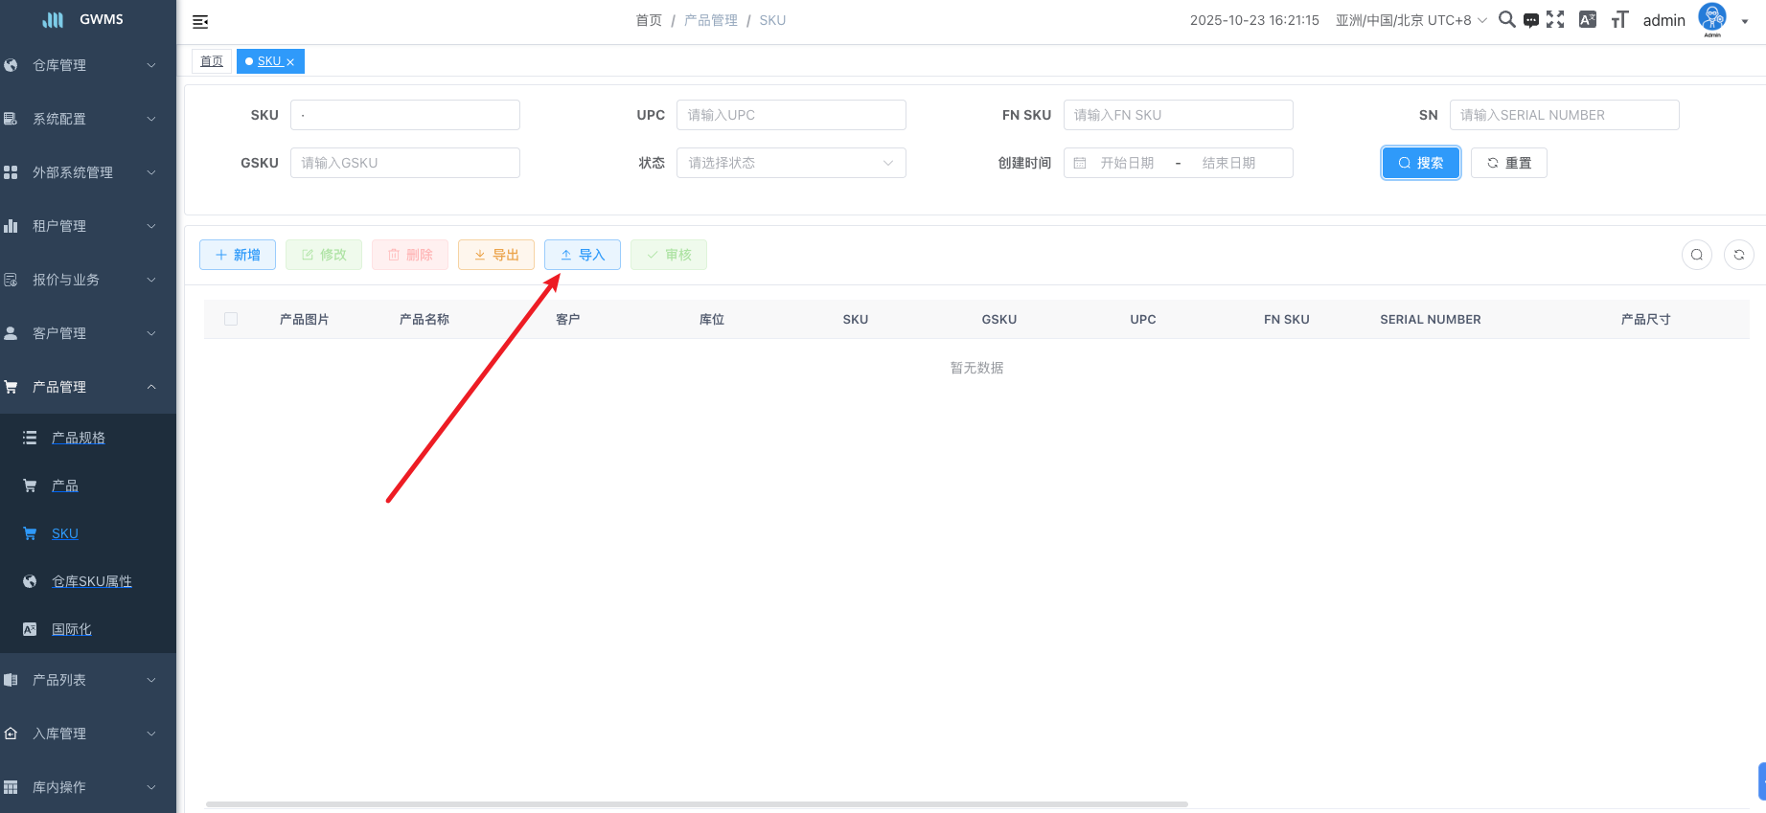Click the sidebar collapse hamburger icon
Screen dimensions: 1766x813
coord(200,21)
